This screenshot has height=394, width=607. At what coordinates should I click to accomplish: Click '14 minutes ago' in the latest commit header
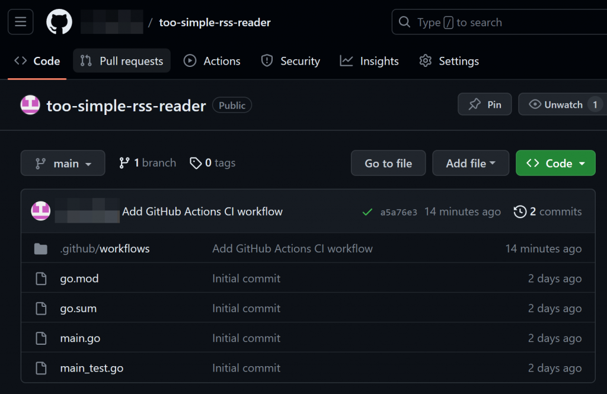(462, 212)
